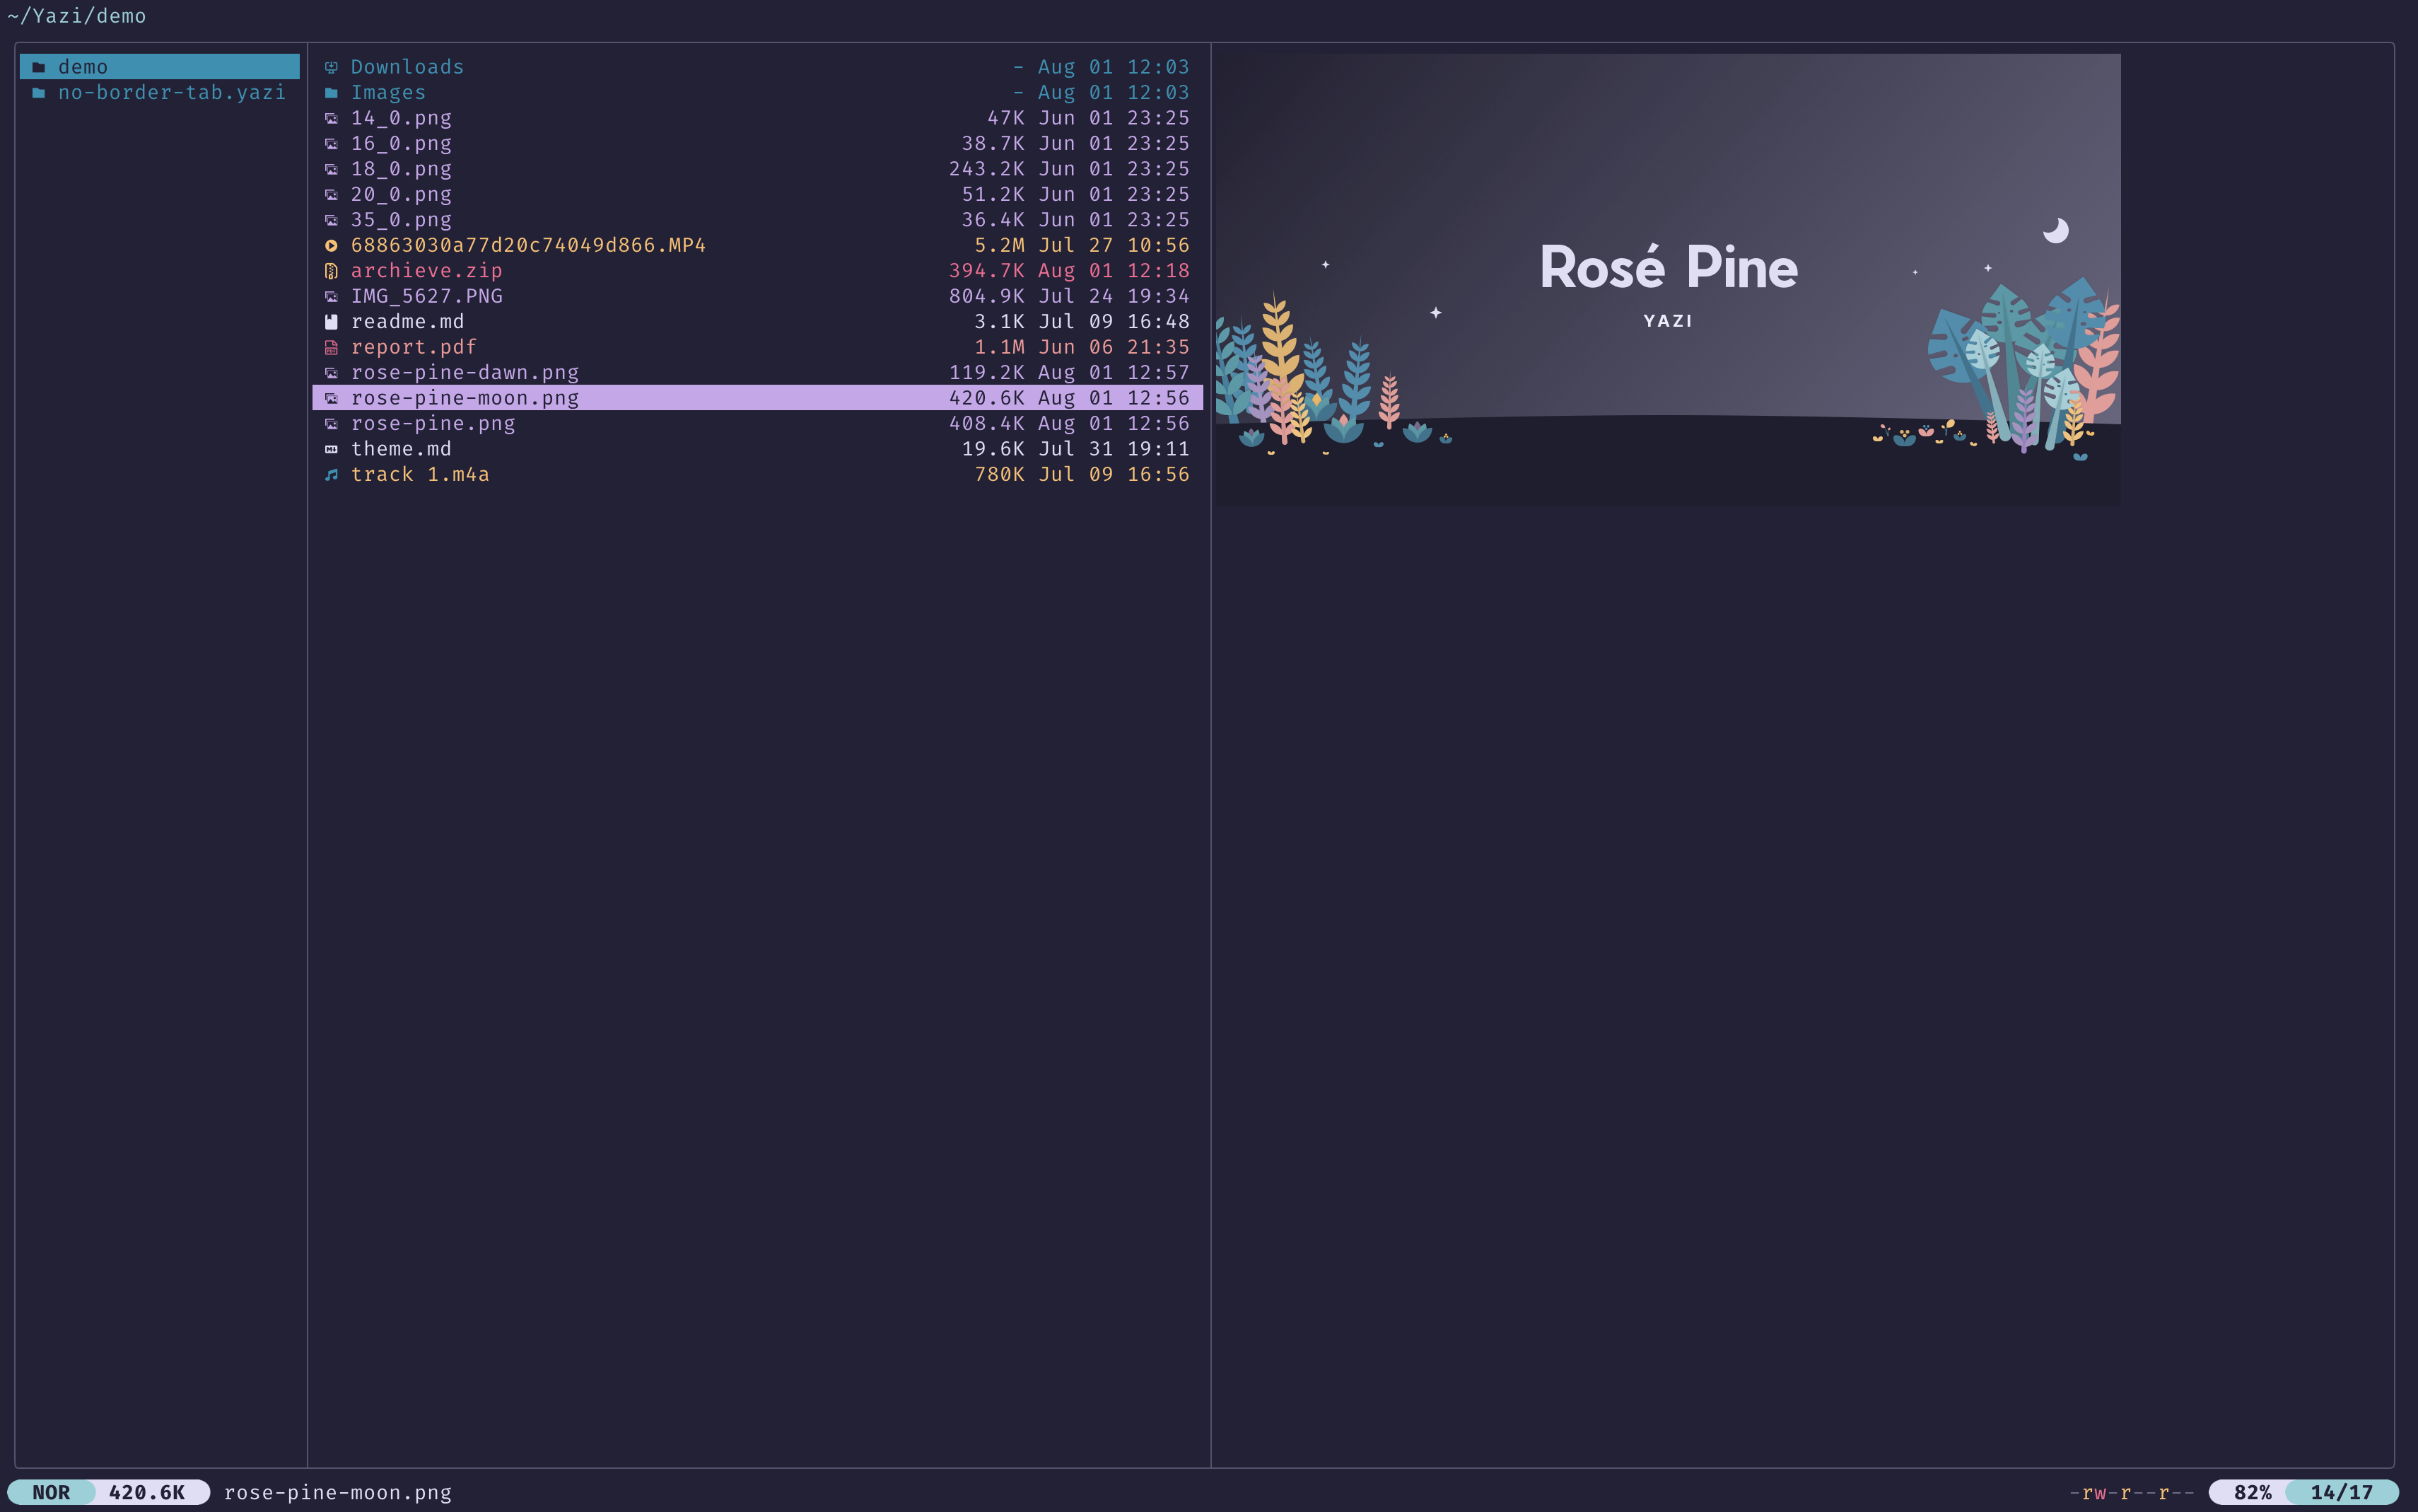Click the 14/17 position indicator
Image resolution: width=2418 pixels, height=1512 pixels.
pyautogui.click(x=2340, y=1492)
